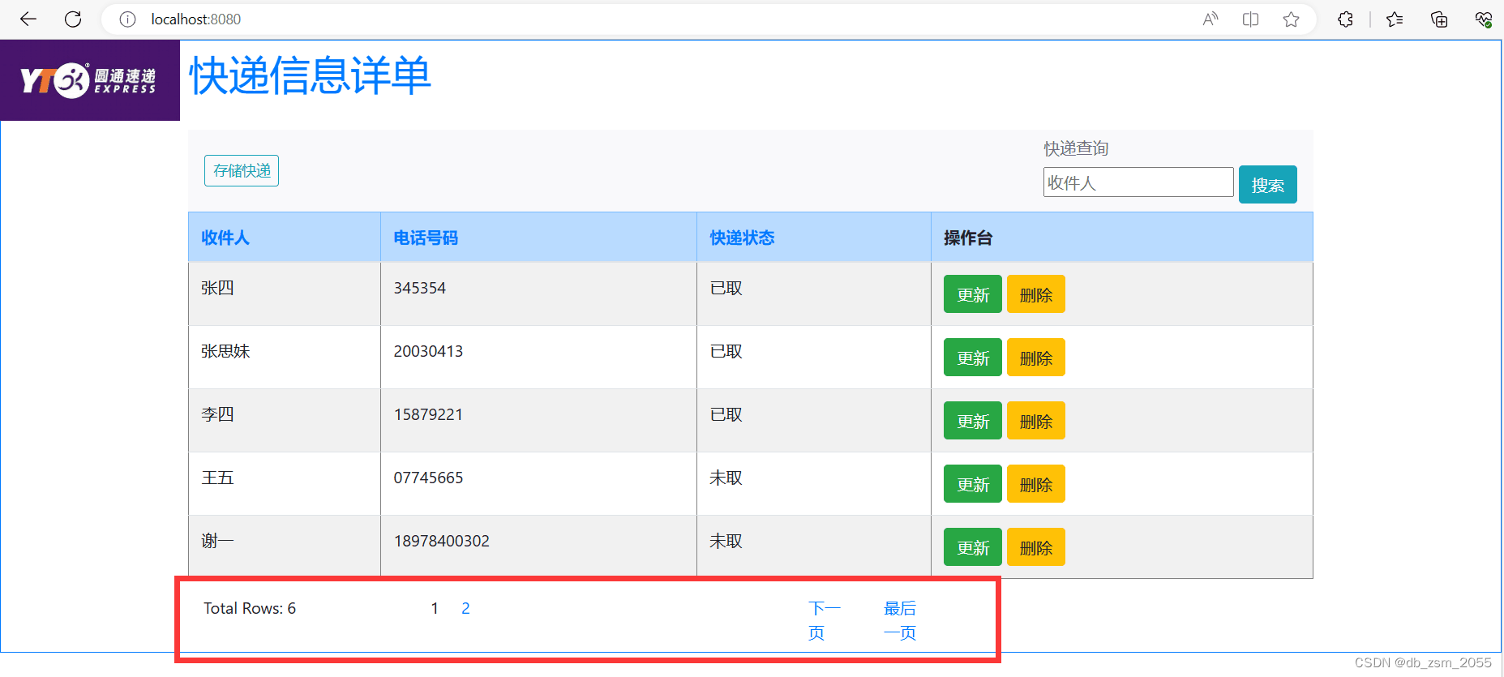This screenshot has height=677, width=1504.
Task: Select phone number 20030413
Action: (428, 351)
